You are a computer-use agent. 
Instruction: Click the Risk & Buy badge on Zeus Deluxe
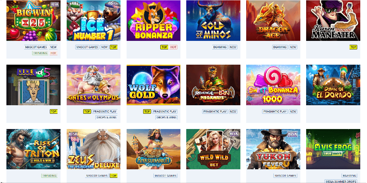73,135
